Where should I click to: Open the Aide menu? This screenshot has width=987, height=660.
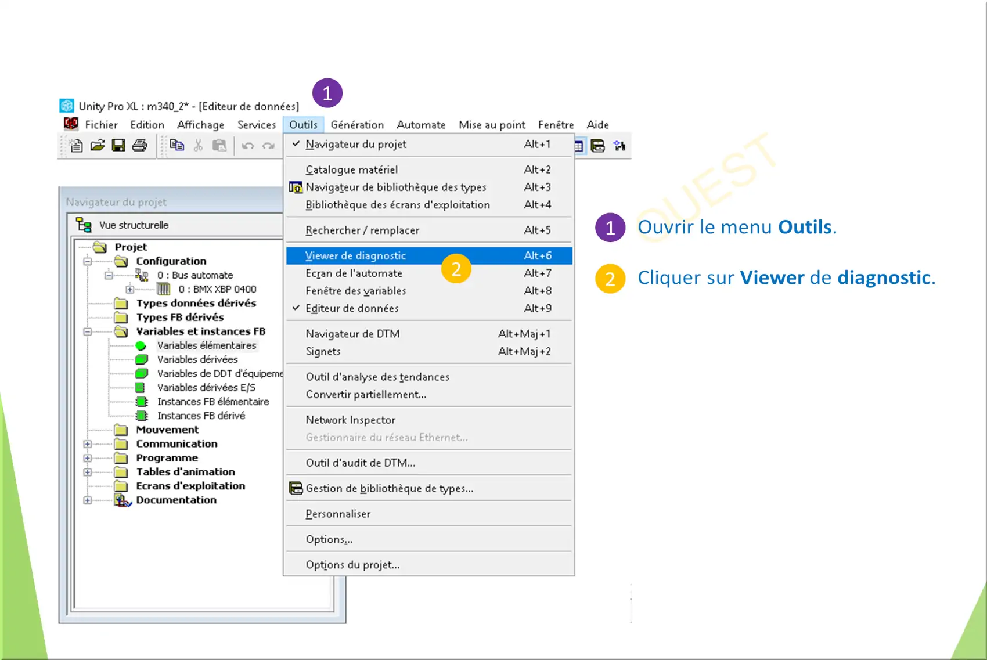coord(597,125)
